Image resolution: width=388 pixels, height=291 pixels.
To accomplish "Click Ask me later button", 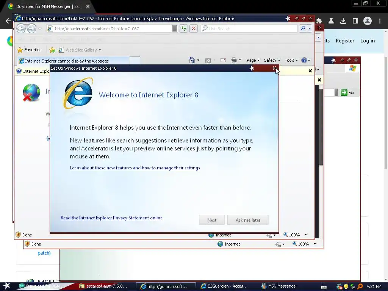I will point(248,220).
